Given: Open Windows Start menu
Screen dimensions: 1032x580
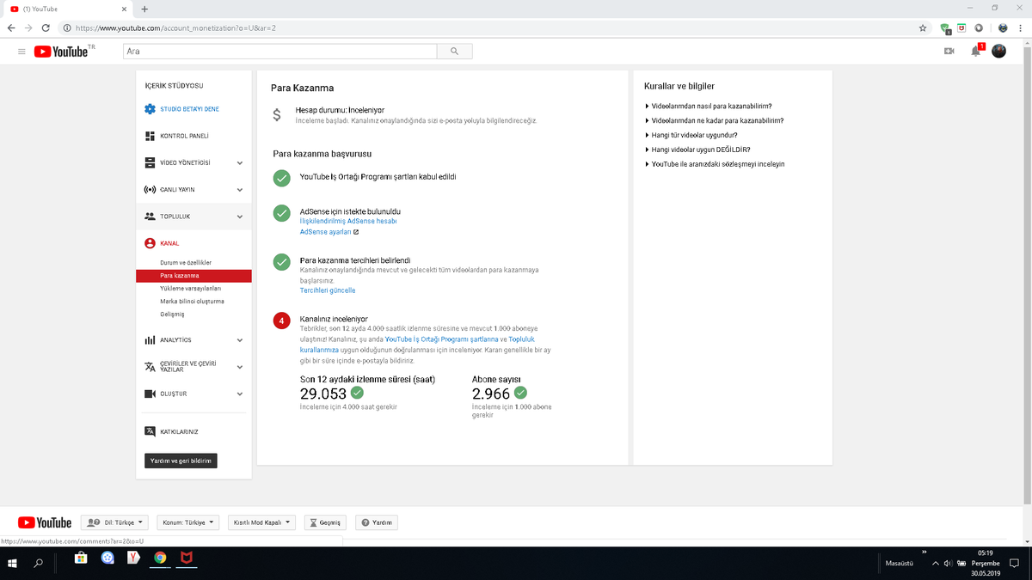Looking at the screenshot, I should coord(12,564).
